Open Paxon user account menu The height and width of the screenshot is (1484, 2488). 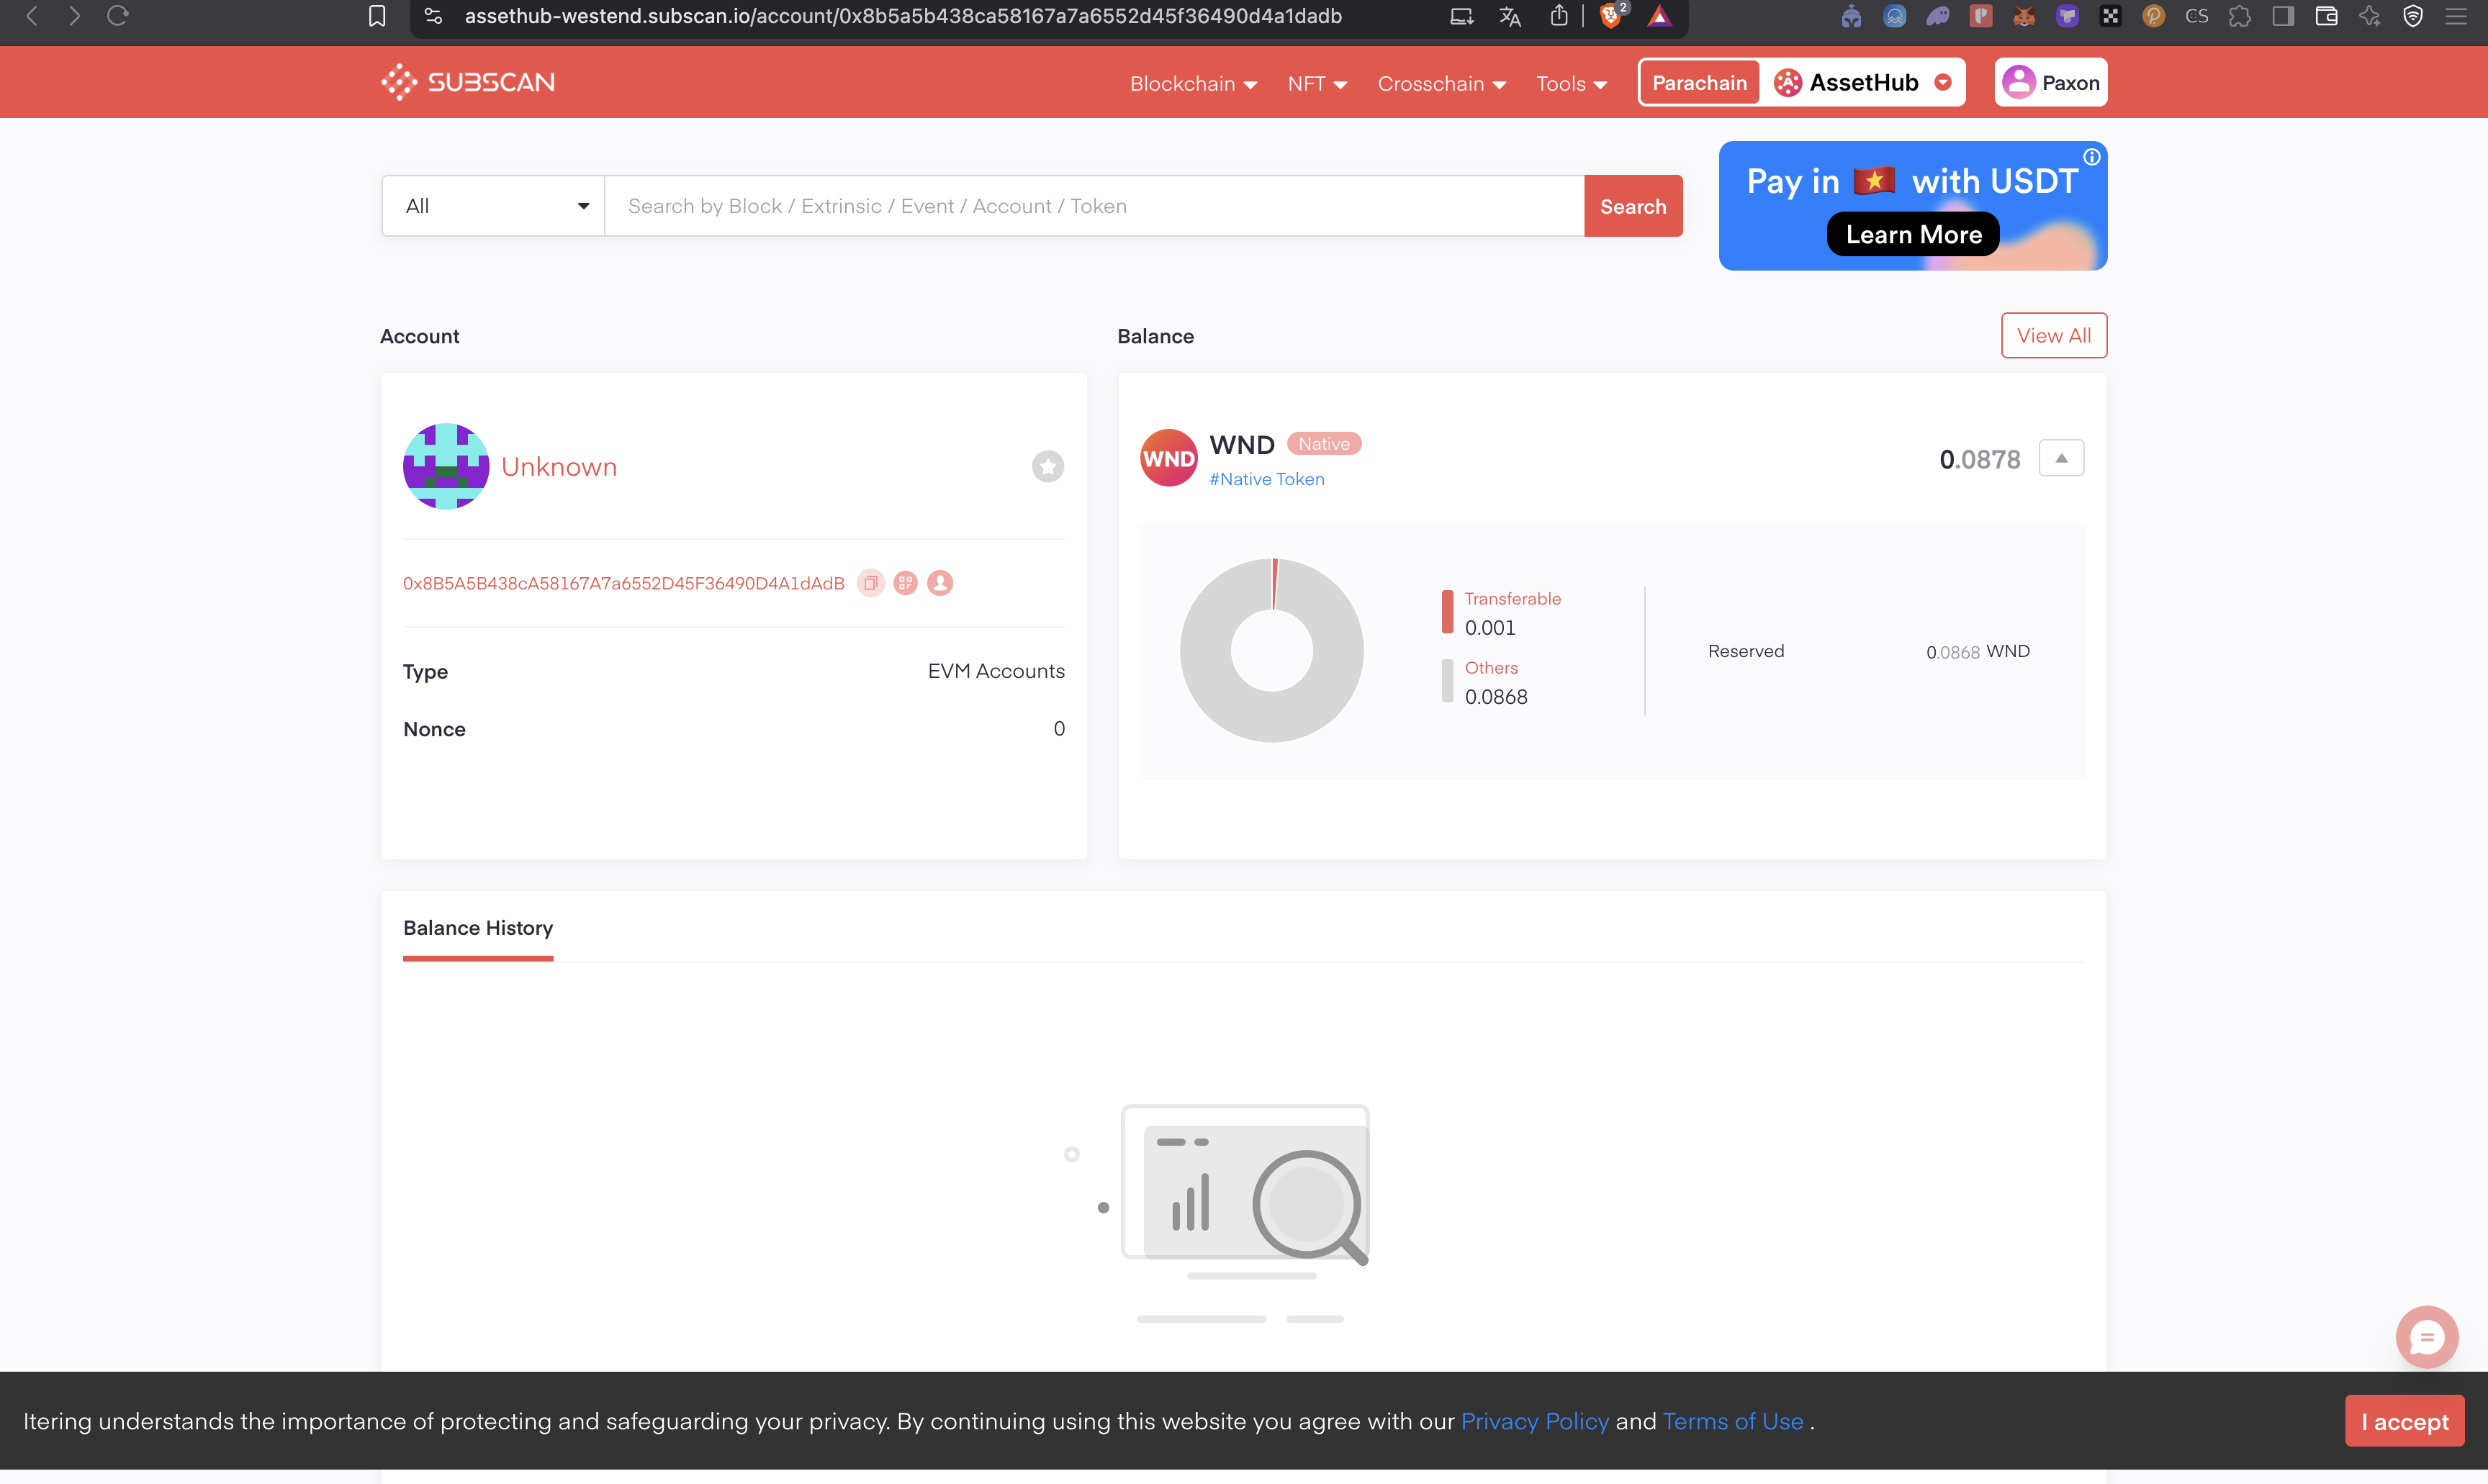tap(2050, 82)
